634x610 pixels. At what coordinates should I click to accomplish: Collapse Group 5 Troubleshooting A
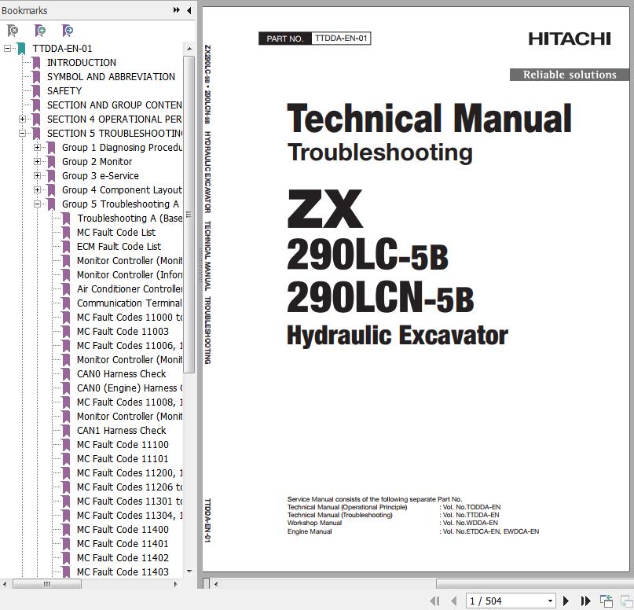(37, 204)
